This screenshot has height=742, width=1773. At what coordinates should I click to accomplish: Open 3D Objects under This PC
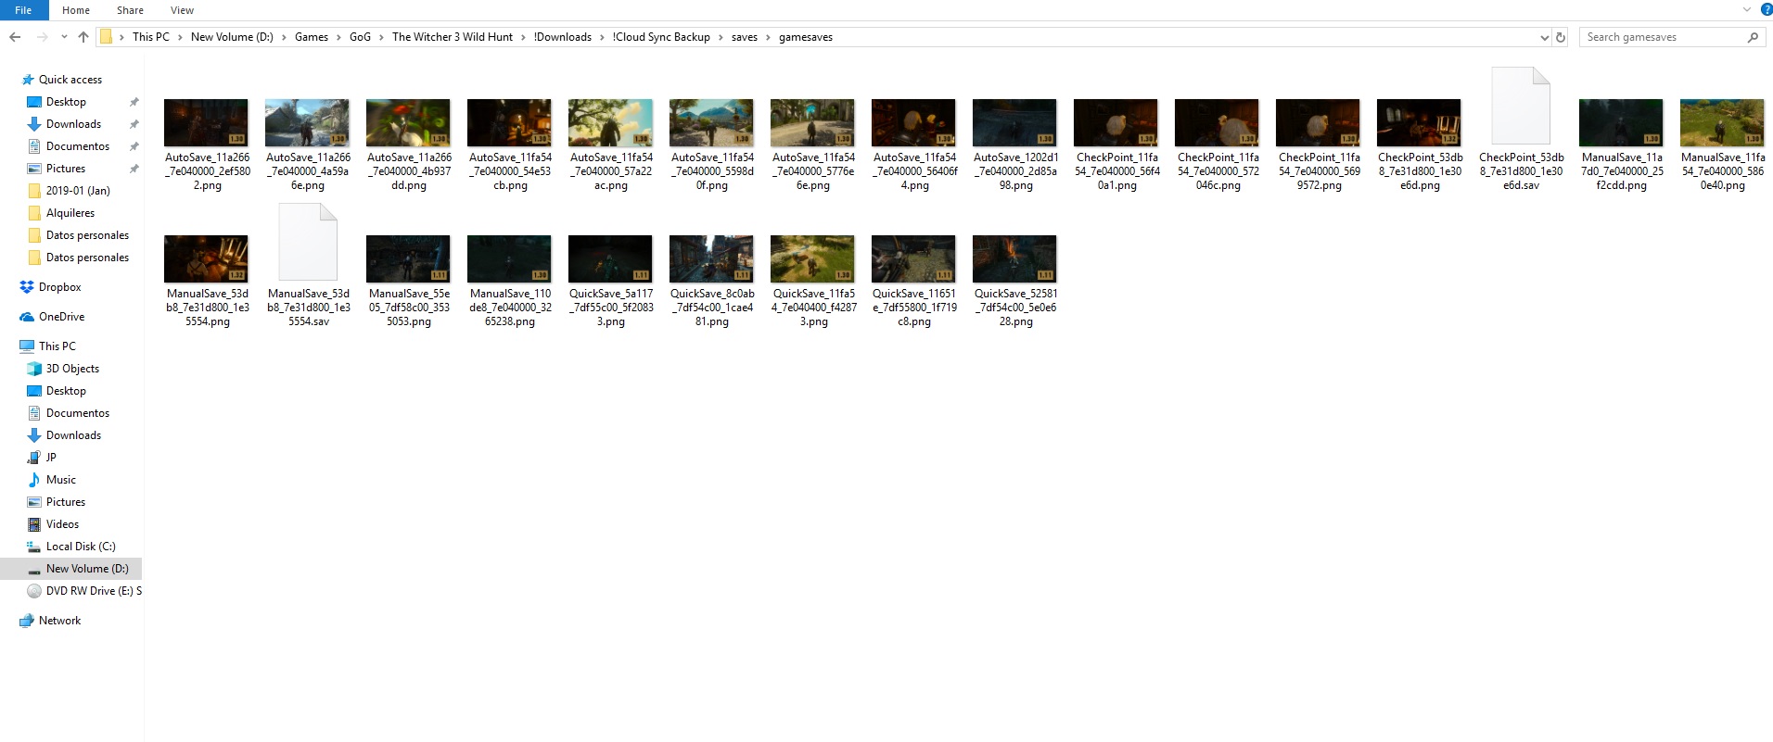72,369
